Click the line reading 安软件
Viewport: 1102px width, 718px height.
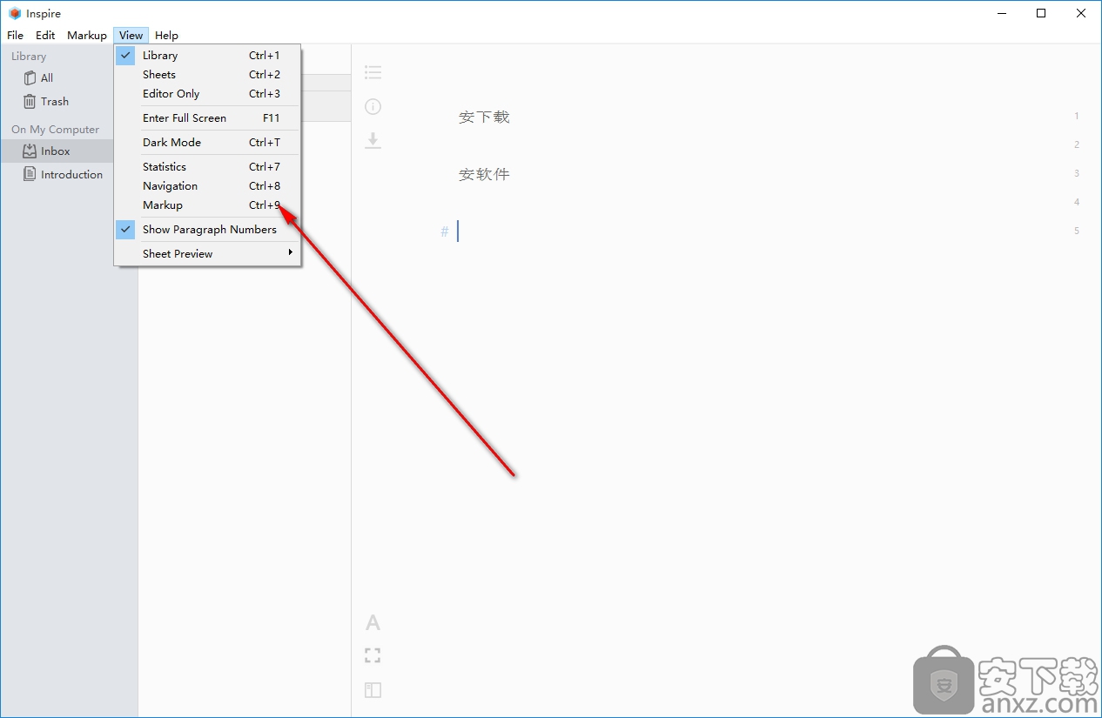(x=484, y=174)
